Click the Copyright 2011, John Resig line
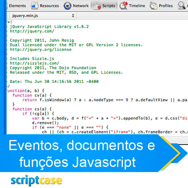The height and width of the screenshot is (188, 188). [42, 40]
